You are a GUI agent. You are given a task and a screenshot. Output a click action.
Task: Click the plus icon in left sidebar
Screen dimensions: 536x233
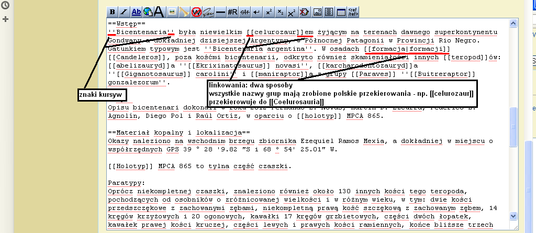tap(6, 19)
